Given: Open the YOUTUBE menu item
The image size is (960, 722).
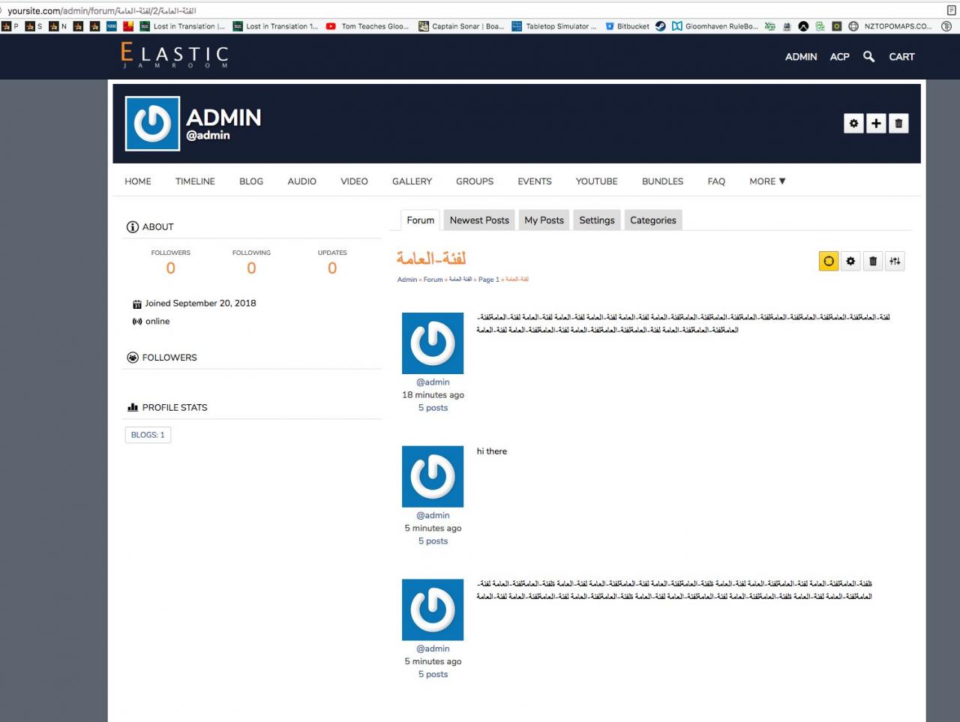Looking at the screenshot, I should 597,181.
